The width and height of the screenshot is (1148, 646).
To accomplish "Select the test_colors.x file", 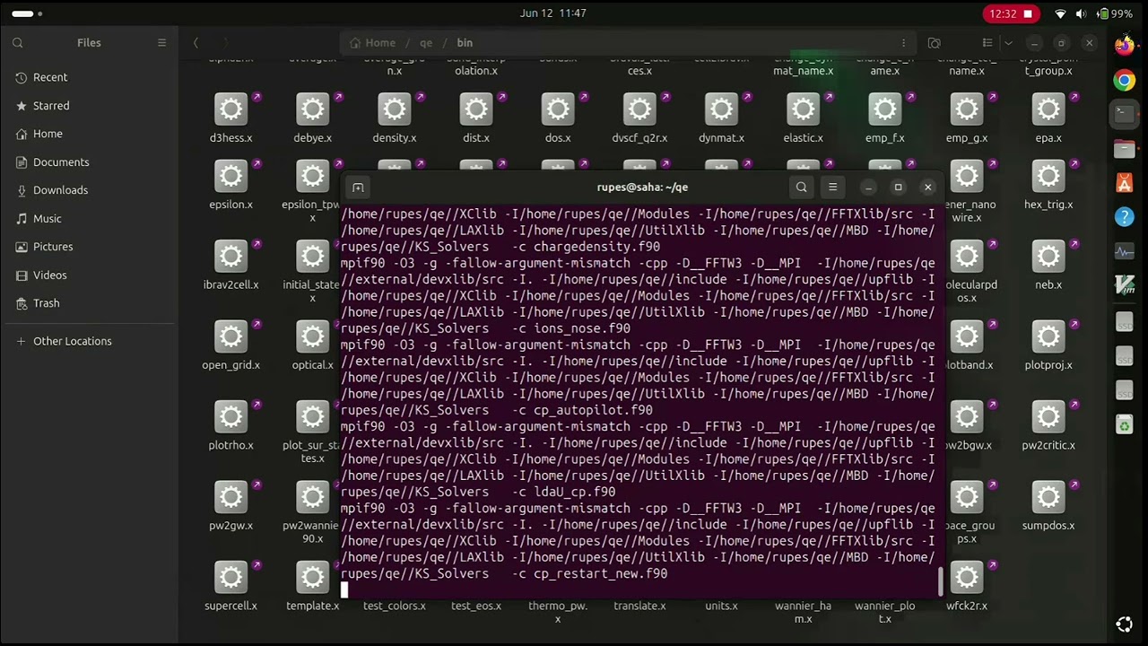I will point(395,606).
